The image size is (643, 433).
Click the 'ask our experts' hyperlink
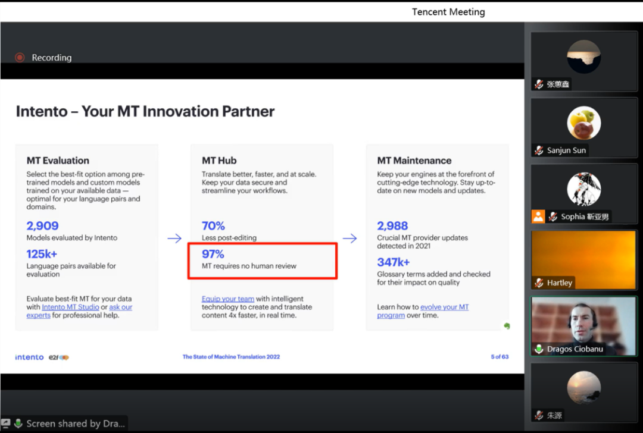coord(121,308)
